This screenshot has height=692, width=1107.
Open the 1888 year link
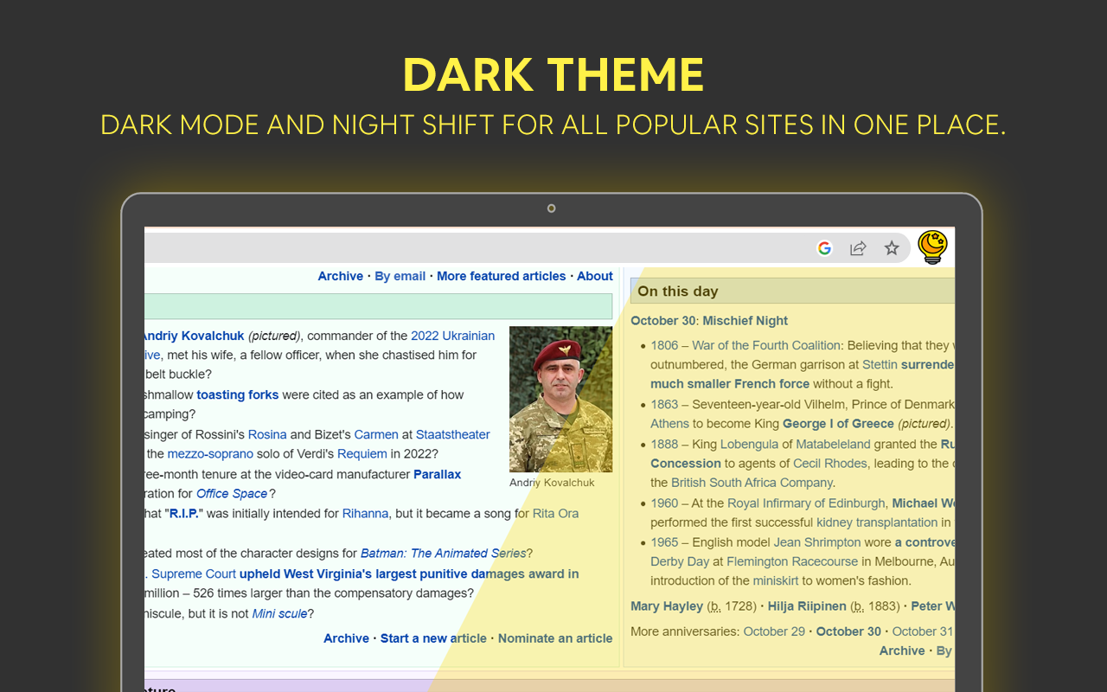click(664, 444)
